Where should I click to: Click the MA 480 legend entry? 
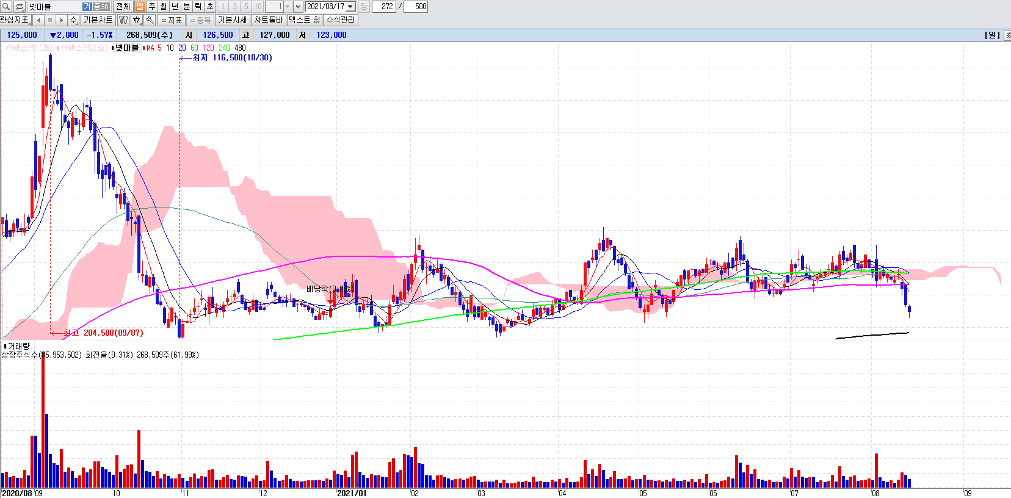point(240,48)
